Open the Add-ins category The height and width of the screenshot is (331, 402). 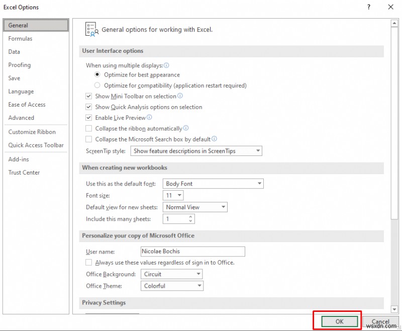[36, 159]
